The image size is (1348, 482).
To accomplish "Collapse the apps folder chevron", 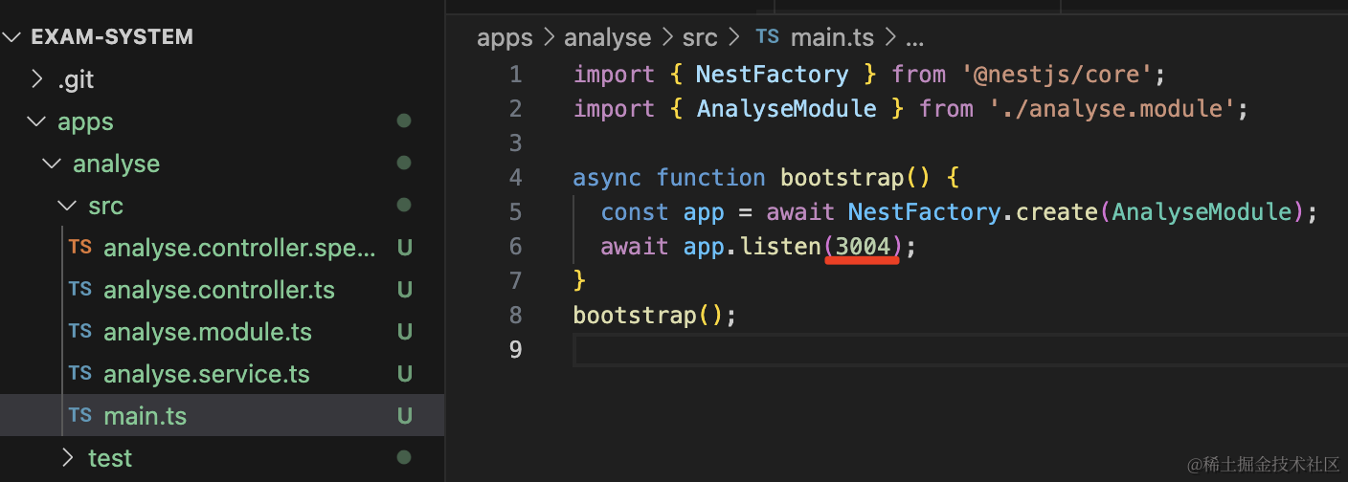I will tap(37, 121).
